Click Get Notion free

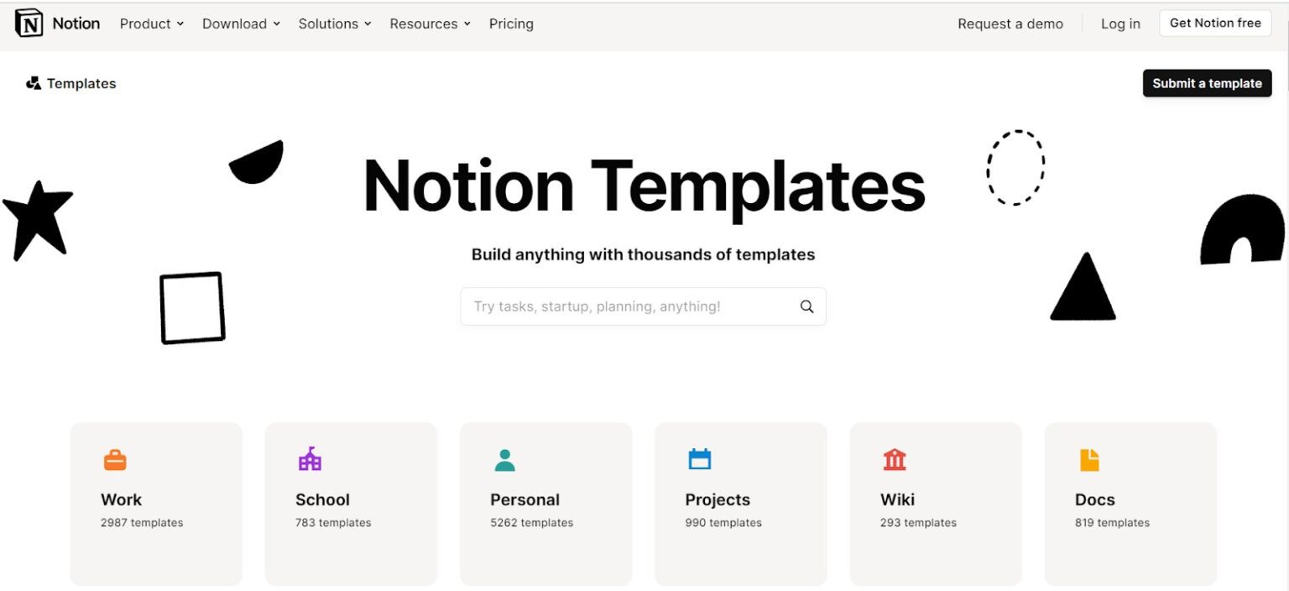[1215, 23]
